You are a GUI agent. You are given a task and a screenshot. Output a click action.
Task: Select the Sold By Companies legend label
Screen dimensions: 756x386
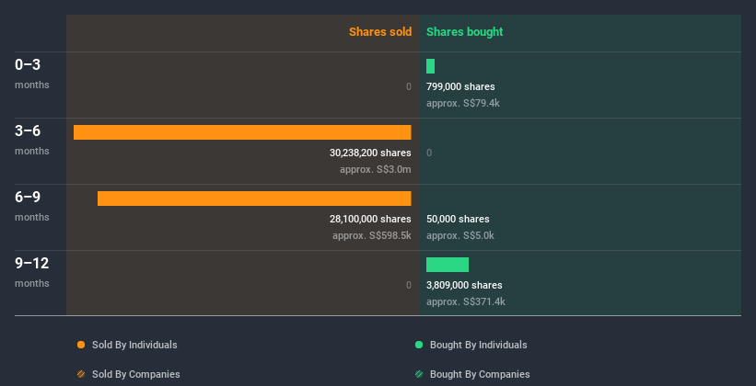pos(136,374)
